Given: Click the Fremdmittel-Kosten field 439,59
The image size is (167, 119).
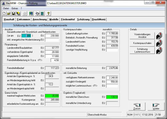Looking at the screenshot, I should (112, 46).
